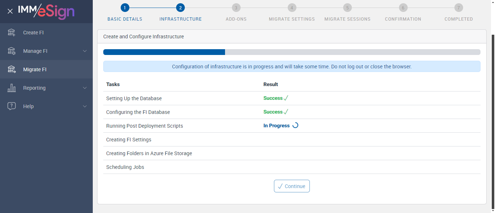Click the In Progress status text
The width and height of the screenshot is (495, 213).
276,126
